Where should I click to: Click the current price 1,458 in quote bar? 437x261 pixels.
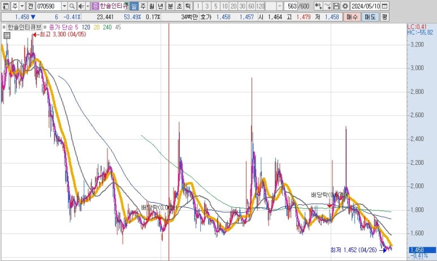22,17
